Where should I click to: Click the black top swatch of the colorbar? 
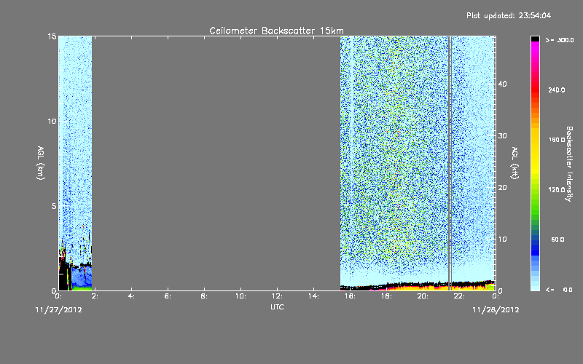pos(535,39)
